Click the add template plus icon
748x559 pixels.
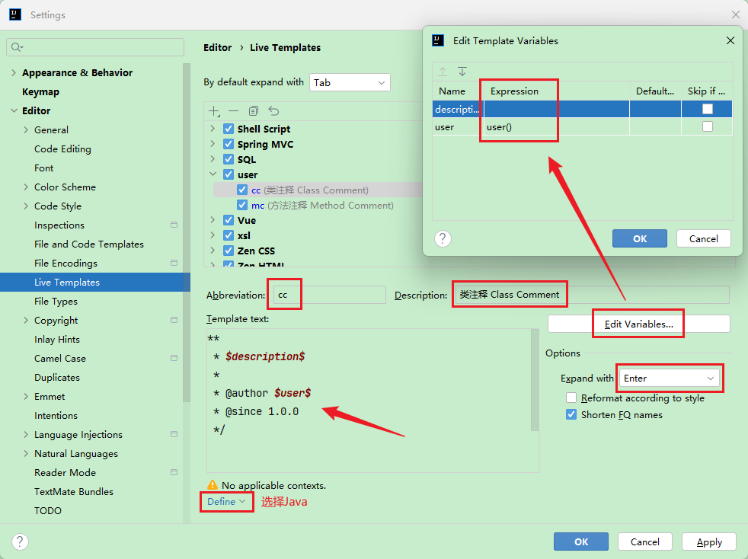[x=215, y=111]
